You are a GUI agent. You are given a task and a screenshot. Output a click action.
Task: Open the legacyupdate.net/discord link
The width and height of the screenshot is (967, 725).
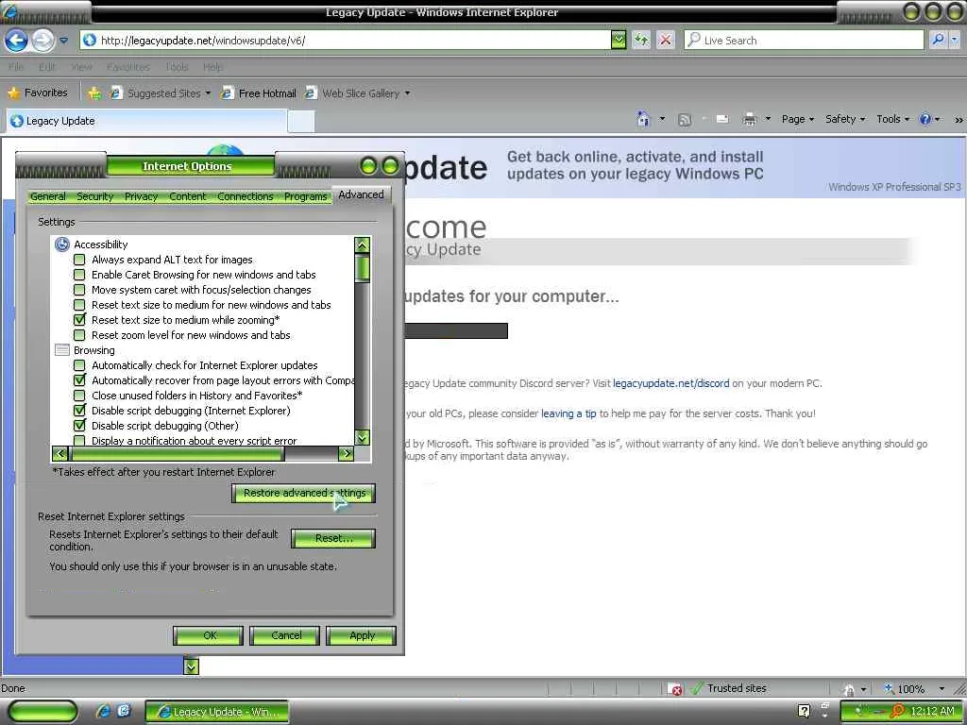[x=671, y=383]
